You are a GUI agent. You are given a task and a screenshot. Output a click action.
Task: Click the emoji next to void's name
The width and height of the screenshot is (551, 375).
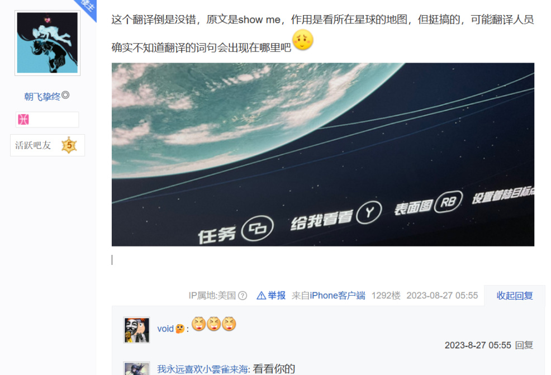tap(180, 329)
